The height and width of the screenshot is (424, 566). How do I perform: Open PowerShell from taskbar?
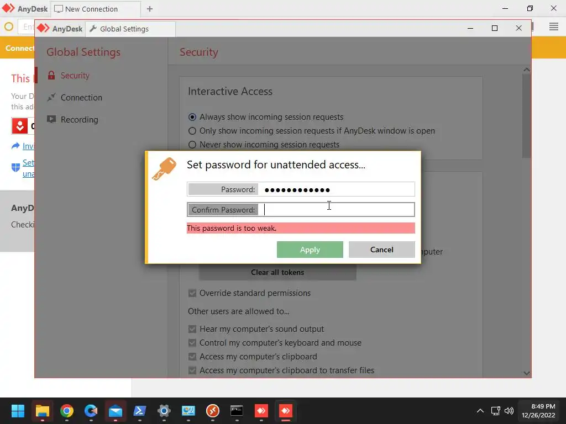[x=140, y=411]
